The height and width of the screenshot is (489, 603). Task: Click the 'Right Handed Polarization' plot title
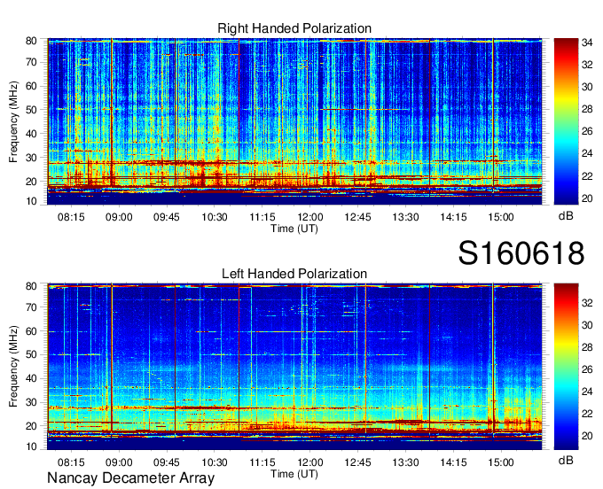[x=294, y=28]
